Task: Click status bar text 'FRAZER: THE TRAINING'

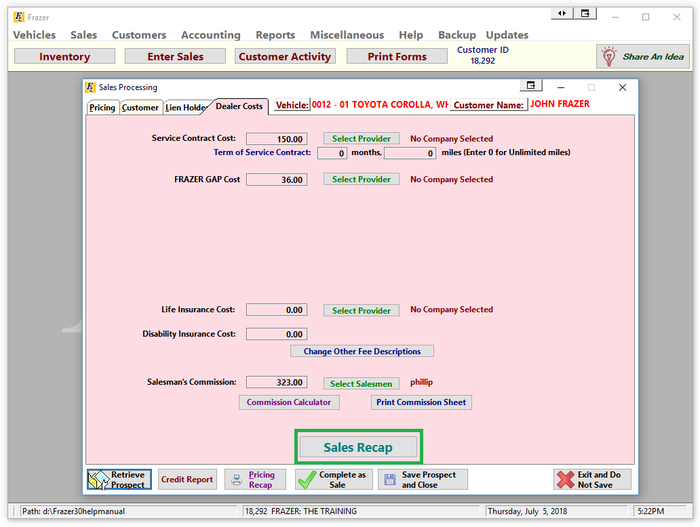Action: [314, 511]
